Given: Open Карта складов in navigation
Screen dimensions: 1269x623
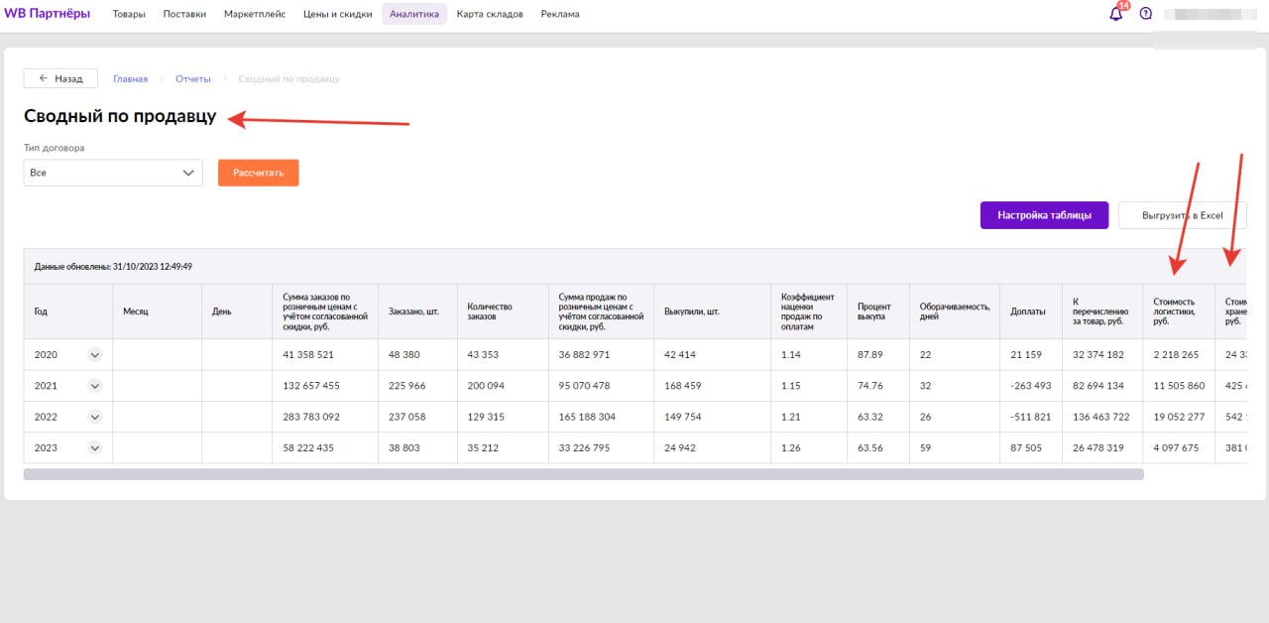Looking at the screenshot, I should pos(490,14).
